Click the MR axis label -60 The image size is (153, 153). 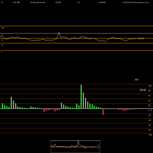(149, 125)
